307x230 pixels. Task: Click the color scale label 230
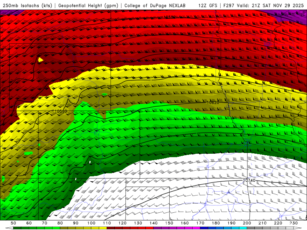pyautogui.click(x=294, y=223)
